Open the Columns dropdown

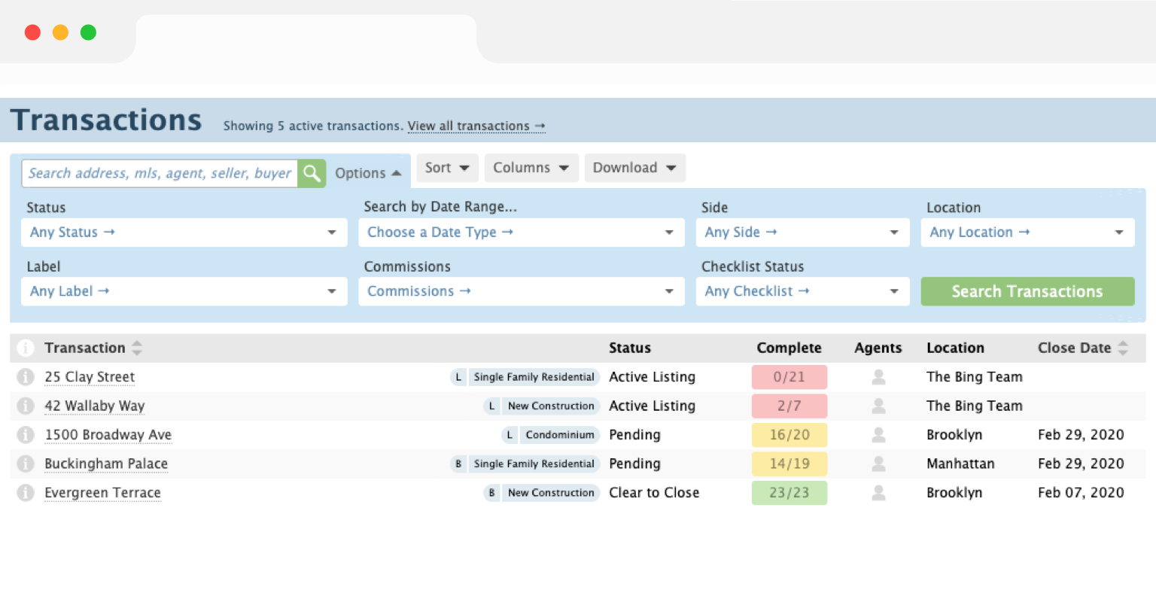531,168
